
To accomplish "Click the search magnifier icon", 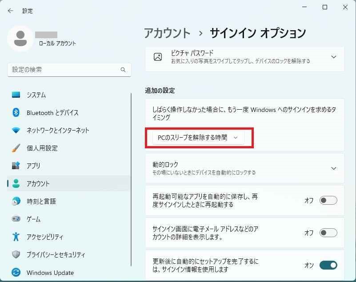I will tap(123, 70).
